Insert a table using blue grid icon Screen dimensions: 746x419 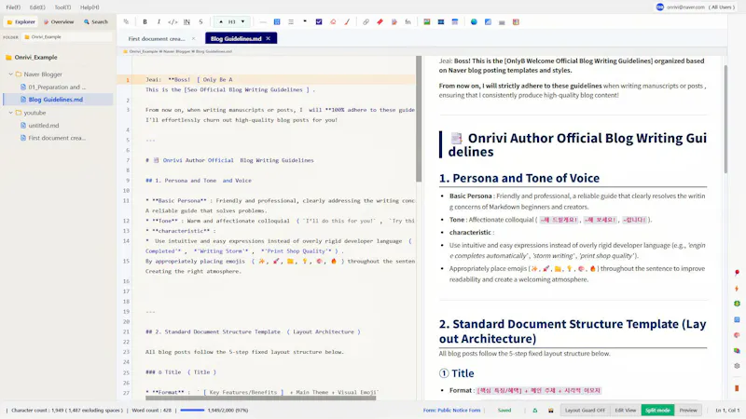tap(277, 21)
